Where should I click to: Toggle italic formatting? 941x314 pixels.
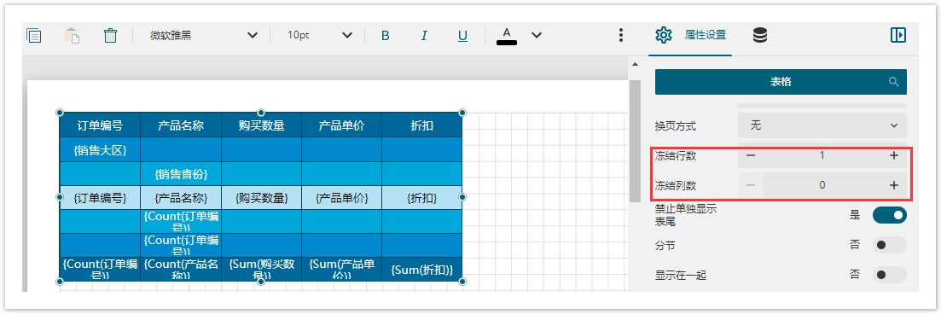pyautogui.click(x=424, y=36)
